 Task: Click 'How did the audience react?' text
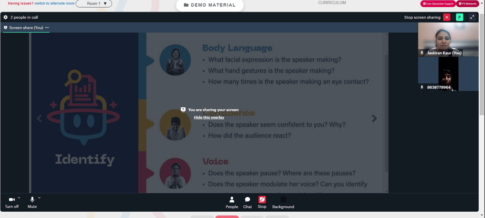(x=249, y=135)
